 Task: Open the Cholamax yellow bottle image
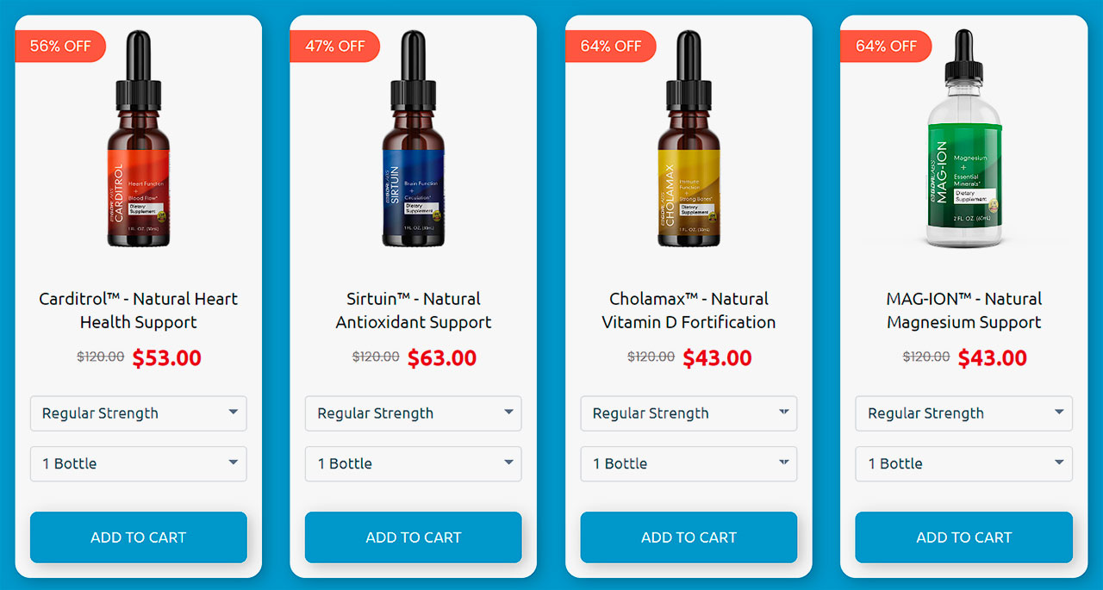click(689, 139)
